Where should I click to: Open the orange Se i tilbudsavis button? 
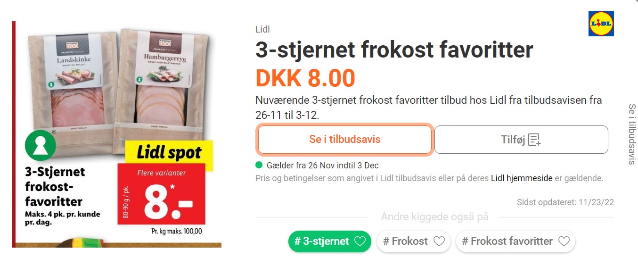point(344,140)
